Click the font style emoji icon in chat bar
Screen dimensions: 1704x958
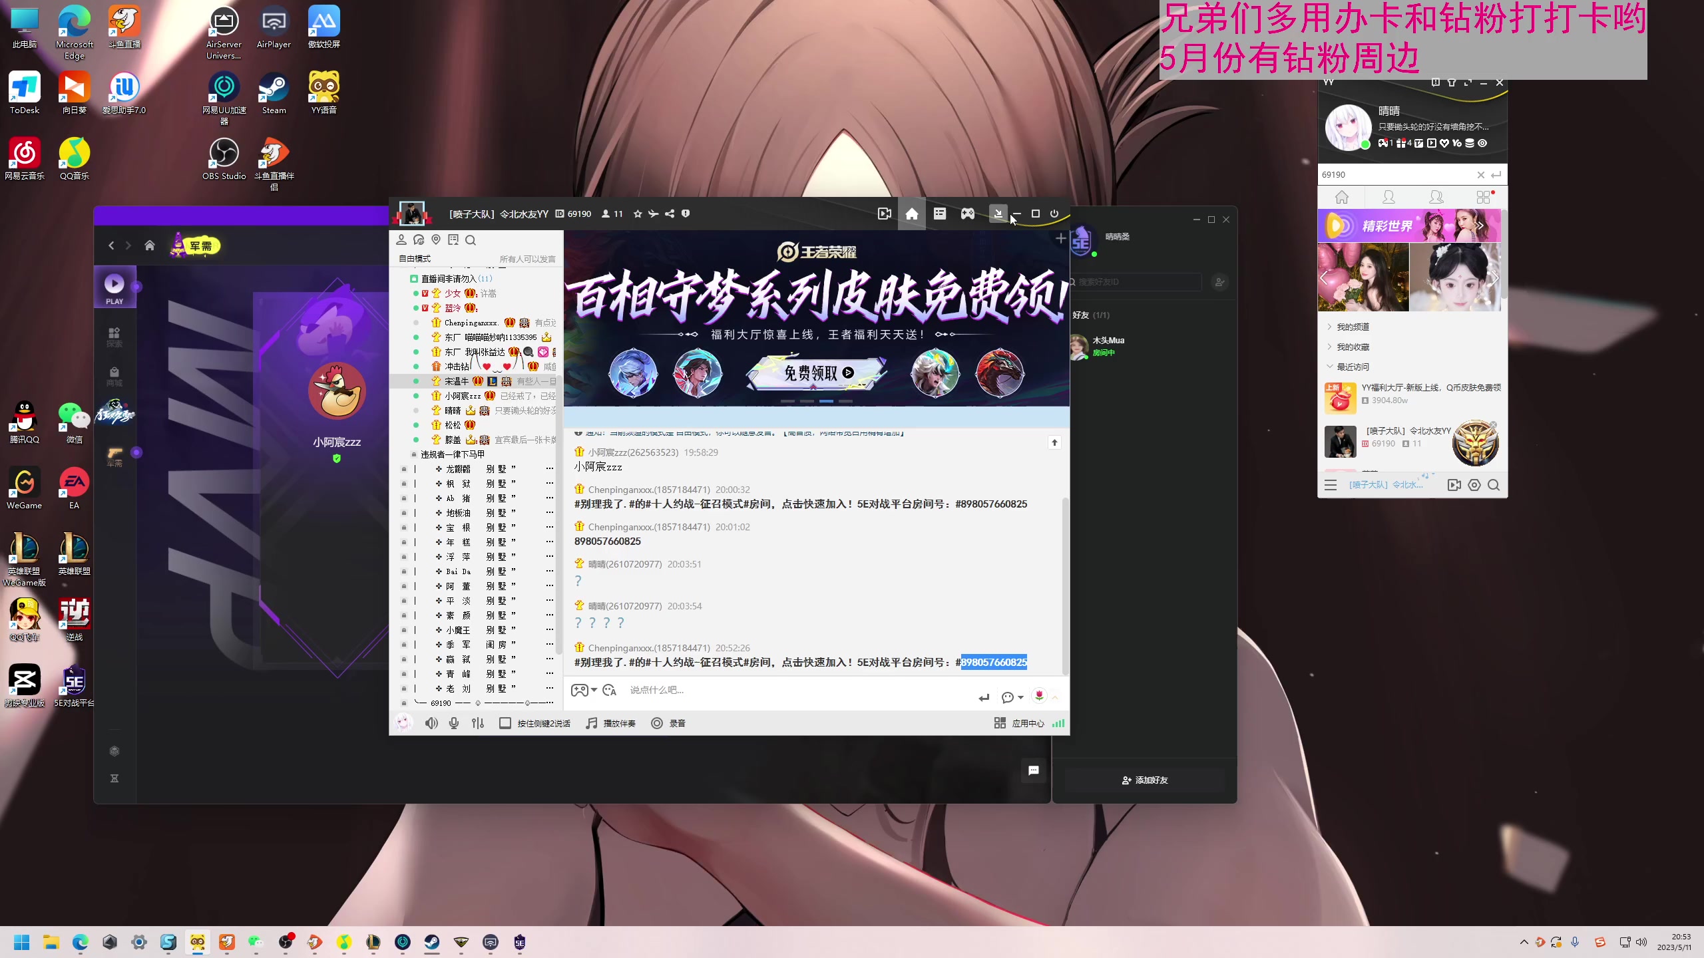pyautogui.click(x=610, y=691)
